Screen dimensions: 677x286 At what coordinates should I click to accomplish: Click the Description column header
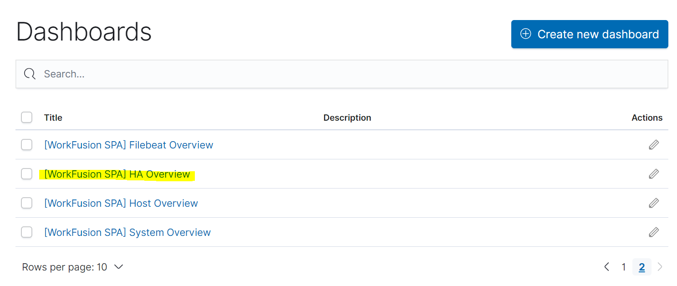(x=347, y=117)
